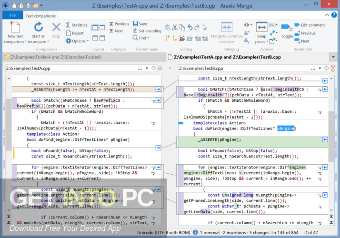Select the three-pane horizontal layout
The width and height of the screenshot is (340, 238).
click(x=102, y=38)
